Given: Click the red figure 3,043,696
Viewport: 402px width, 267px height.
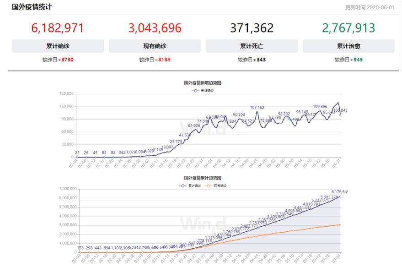Looking at the screenshot, I should click(155, 28).
